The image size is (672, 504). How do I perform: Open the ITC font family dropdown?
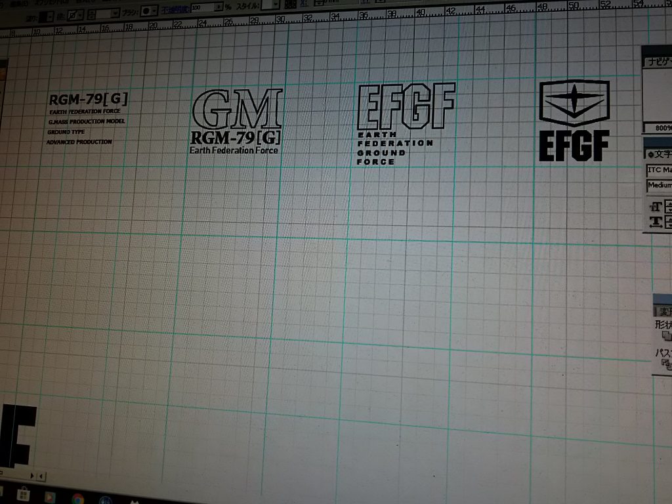coord(658,170)
